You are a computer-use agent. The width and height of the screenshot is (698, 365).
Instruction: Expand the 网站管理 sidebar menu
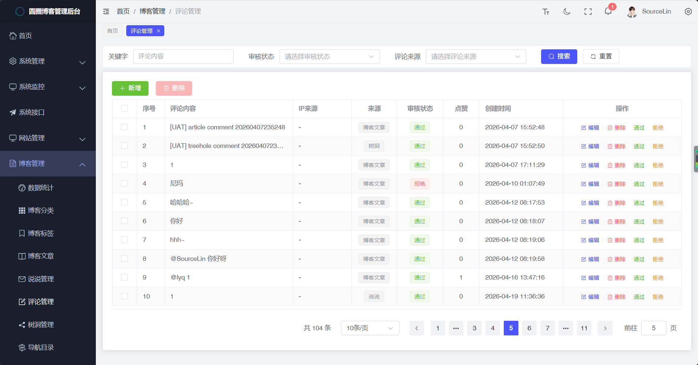48,138
